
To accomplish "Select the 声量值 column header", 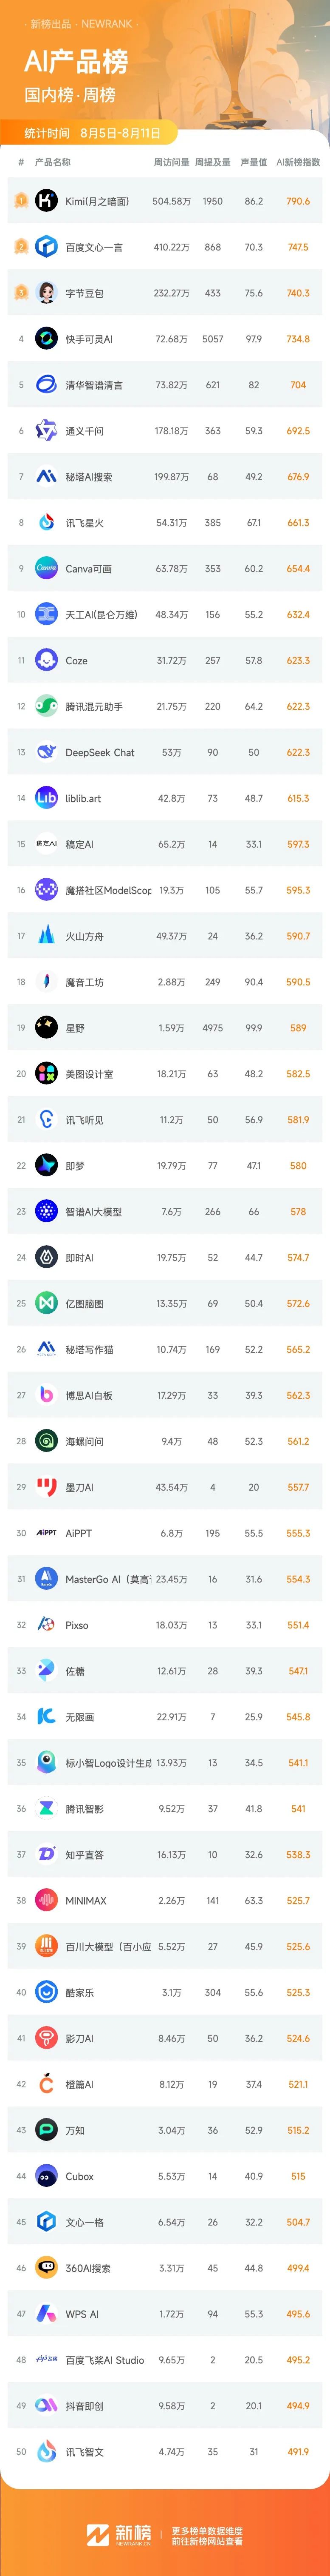I will point(254,162).
